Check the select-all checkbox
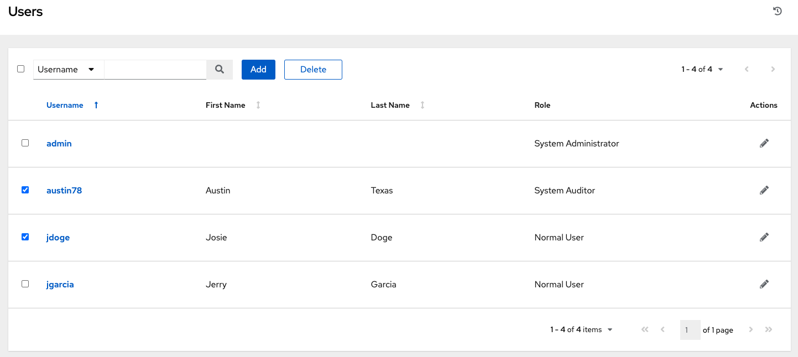 tap(20, 69)
